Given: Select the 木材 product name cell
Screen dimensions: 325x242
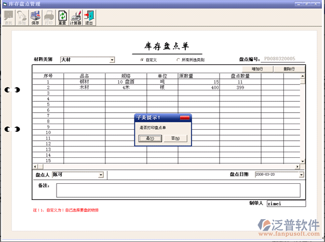Looking at the screenshot, I should pos(84,87).
